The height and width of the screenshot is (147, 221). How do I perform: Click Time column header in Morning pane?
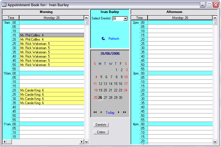pyautogui.click(x=11, y=17)
